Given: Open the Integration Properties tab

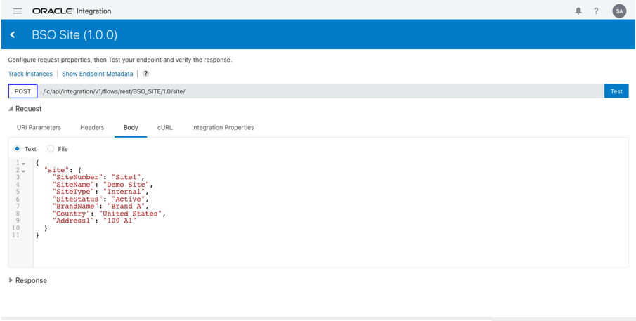Looking at the screenshot, I should coord(223,127).
